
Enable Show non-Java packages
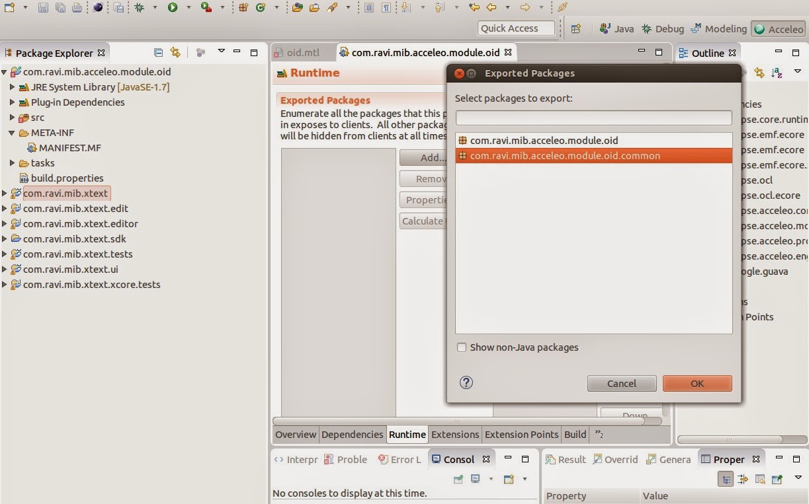(462, 347)
